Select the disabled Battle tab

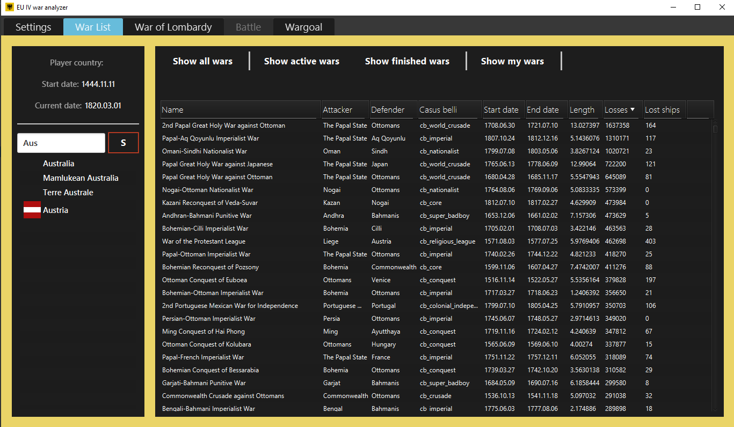(249, 27)
